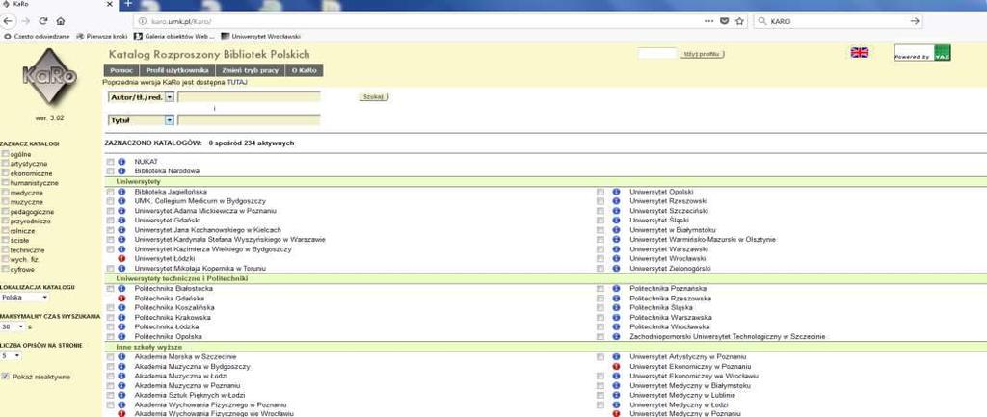Click info icon for Uniwersytet Medyczny w Lublinie

point(616,396)
